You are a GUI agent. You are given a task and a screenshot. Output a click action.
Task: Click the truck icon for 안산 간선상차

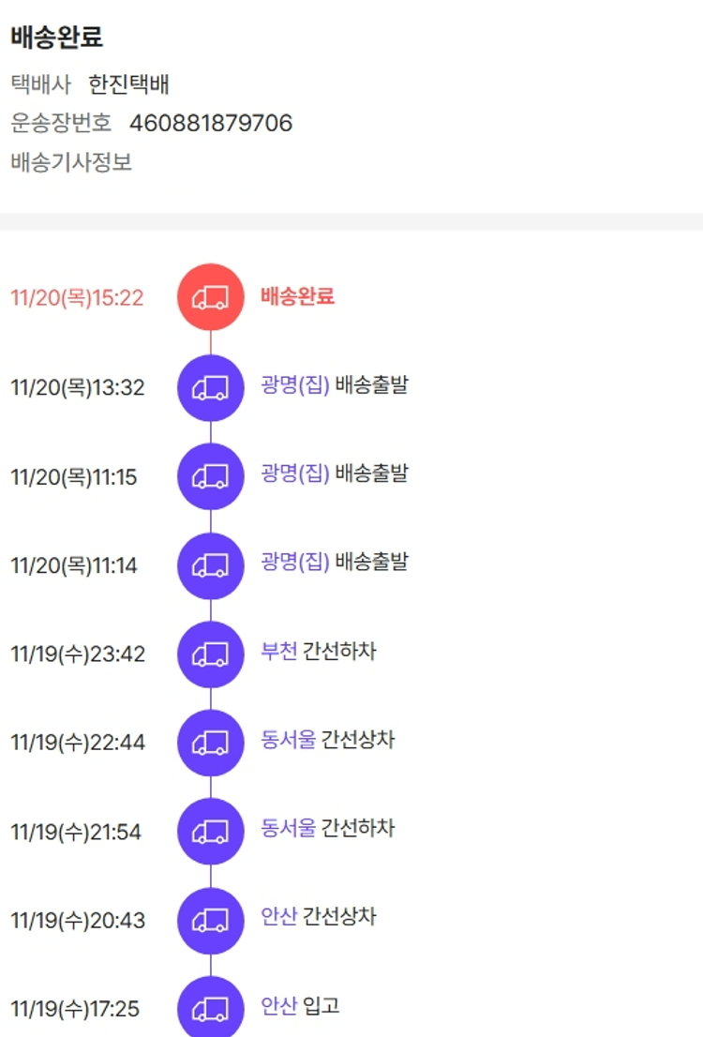pos(211,920)
